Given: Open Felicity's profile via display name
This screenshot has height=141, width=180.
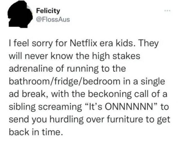Looking at the screenshot, I should click(x=48, y=11).
